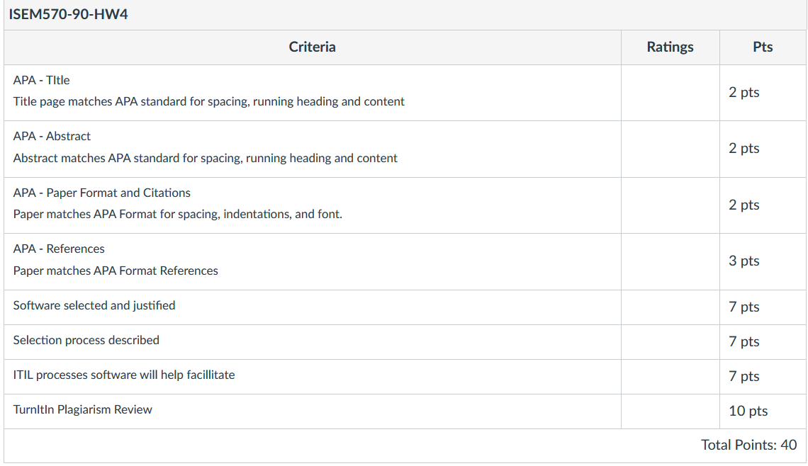The width and height of the screenshot is (808, 466).
Task: Click the Pts column header
Action: point(763,47)
